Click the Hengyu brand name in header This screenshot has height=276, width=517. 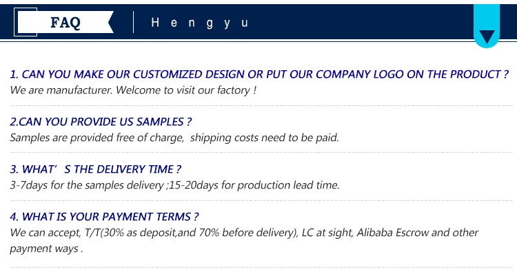[199, 23]
